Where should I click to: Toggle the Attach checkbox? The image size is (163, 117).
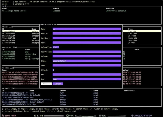coord(54,70)
